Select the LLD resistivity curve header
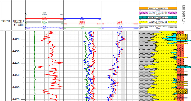 click(x=119, y=22)
